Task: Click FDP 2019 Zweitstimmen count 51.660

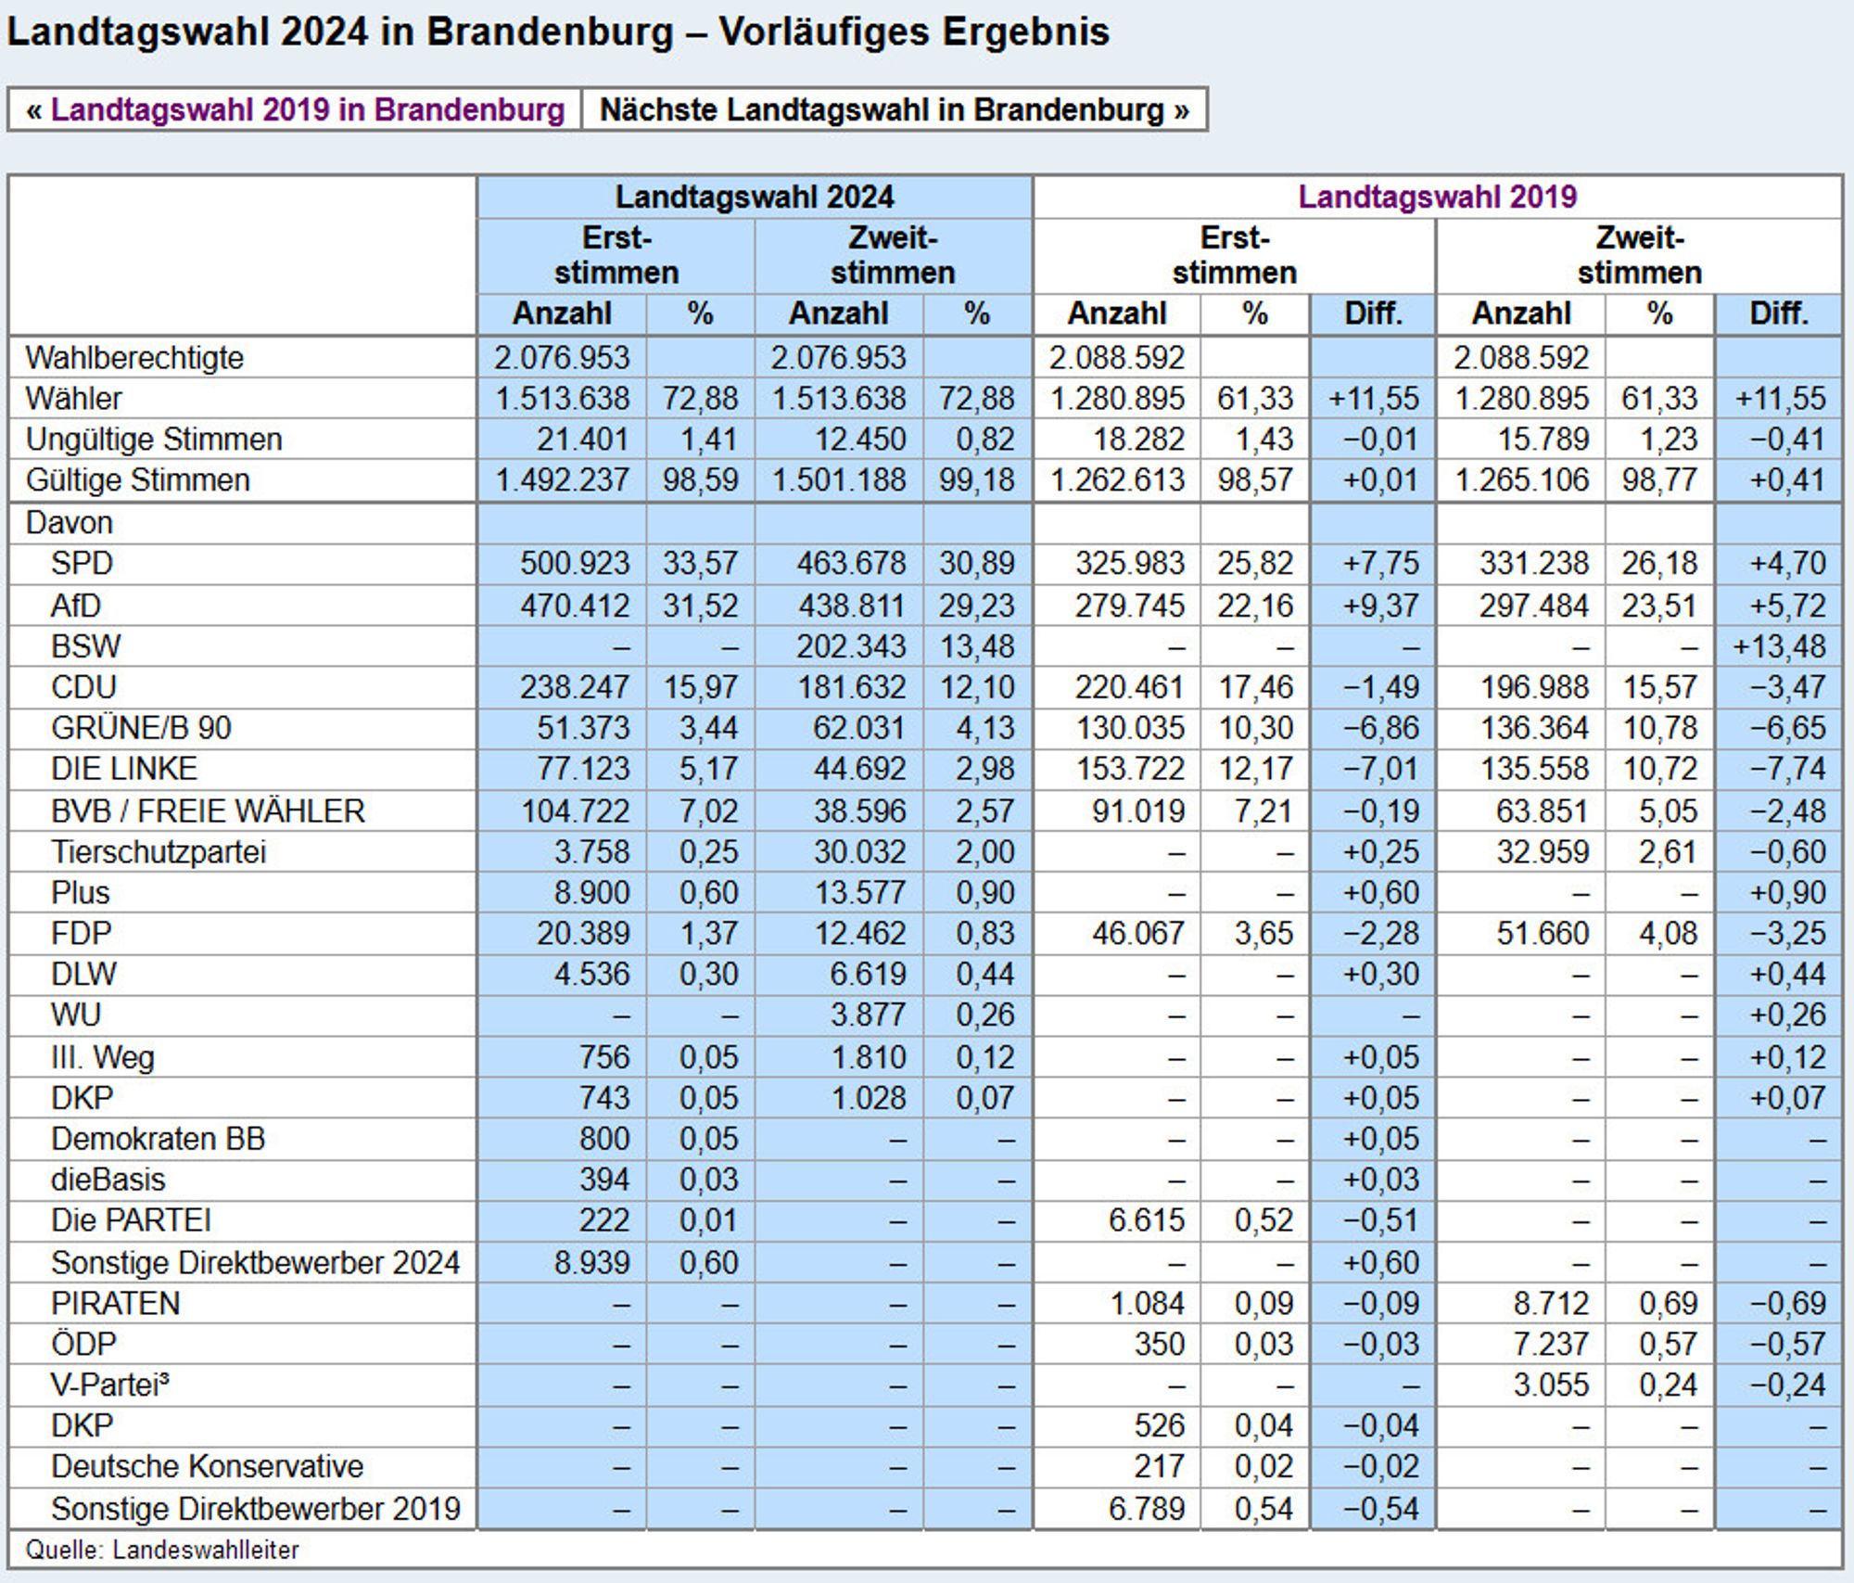Action: (1543, 933)
